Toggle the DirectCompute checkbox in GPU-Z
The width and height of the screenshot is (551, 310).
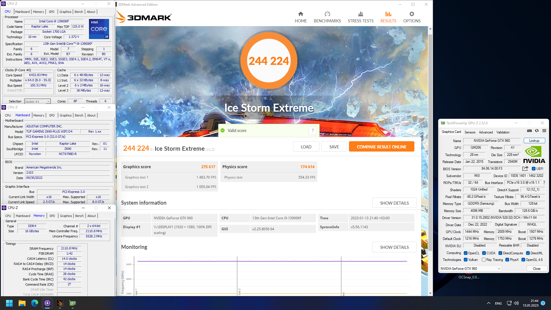[500, 253]
